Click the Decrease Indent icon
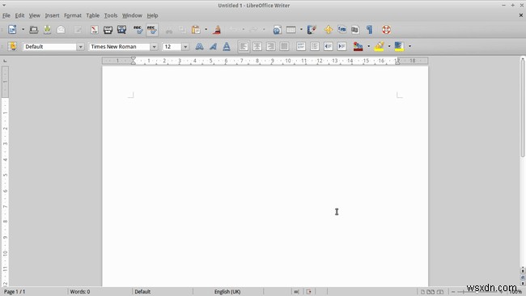Image resolution: width=526 pixels, height=296 pixels. [x=329, y=46]
